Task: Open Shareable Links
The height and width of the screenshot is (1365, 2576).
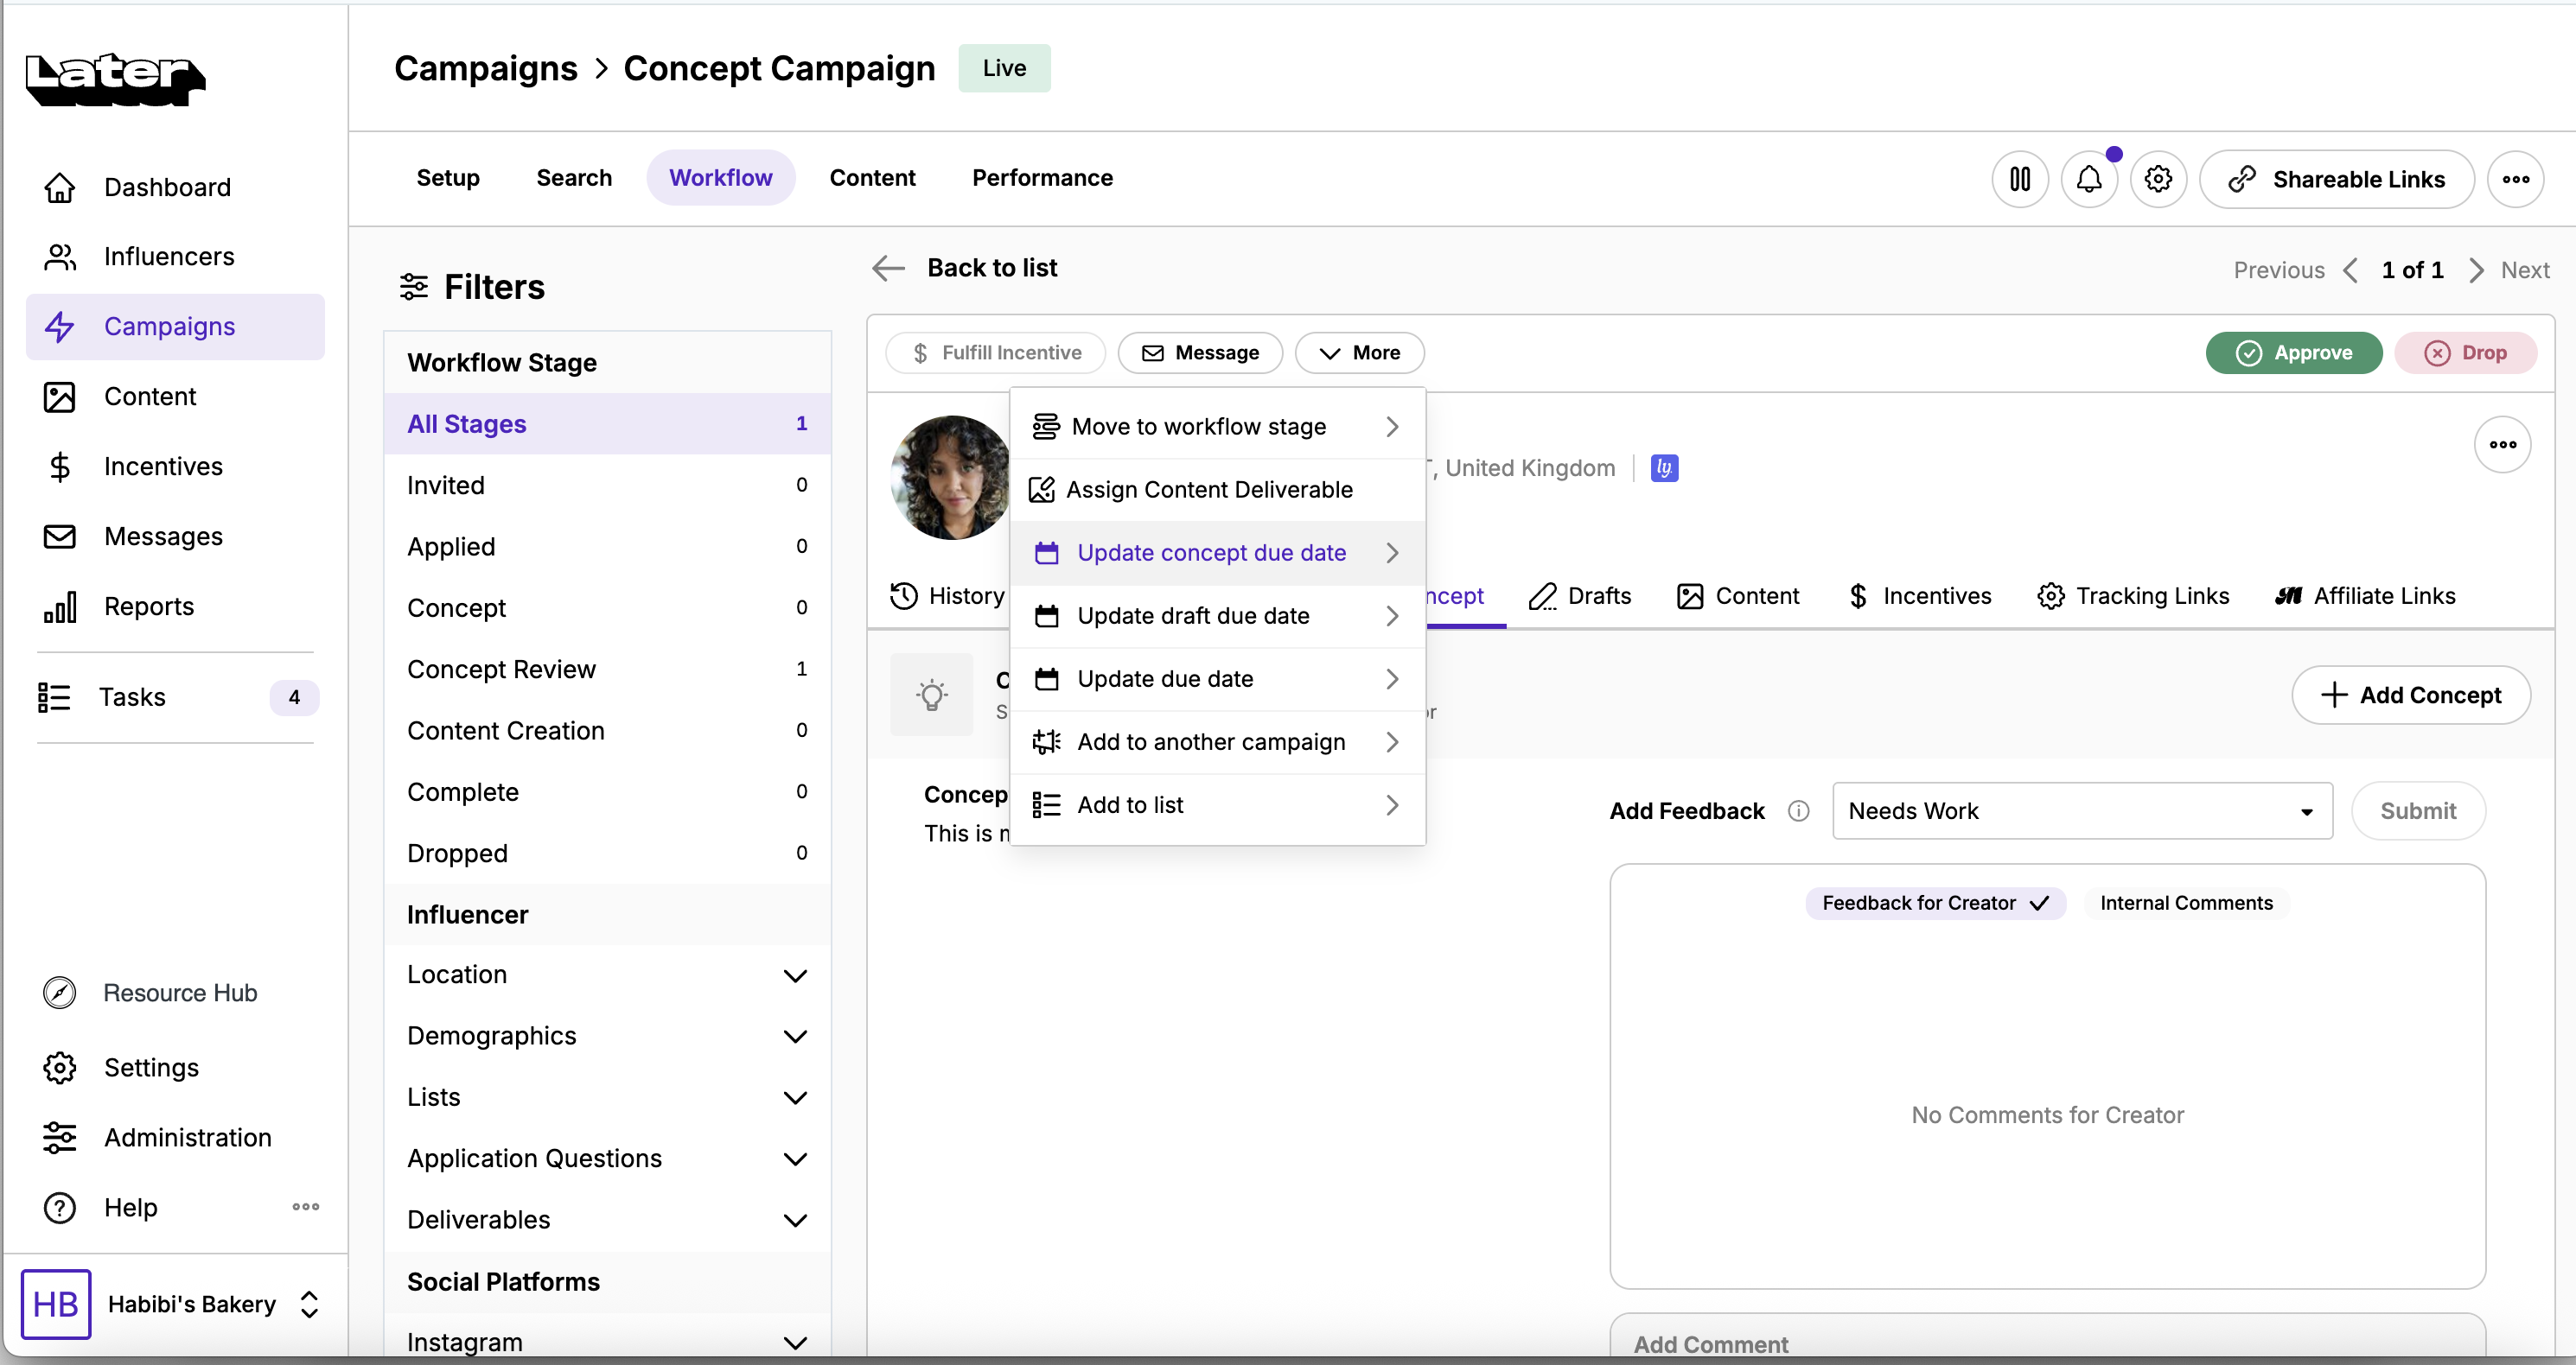Action: (2337, 179)
